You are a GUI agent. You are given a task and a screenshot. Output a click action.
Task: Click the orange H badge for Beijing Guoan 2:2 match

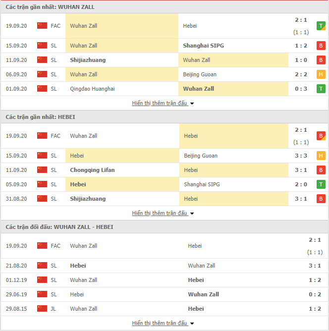(x=321, y=74)
